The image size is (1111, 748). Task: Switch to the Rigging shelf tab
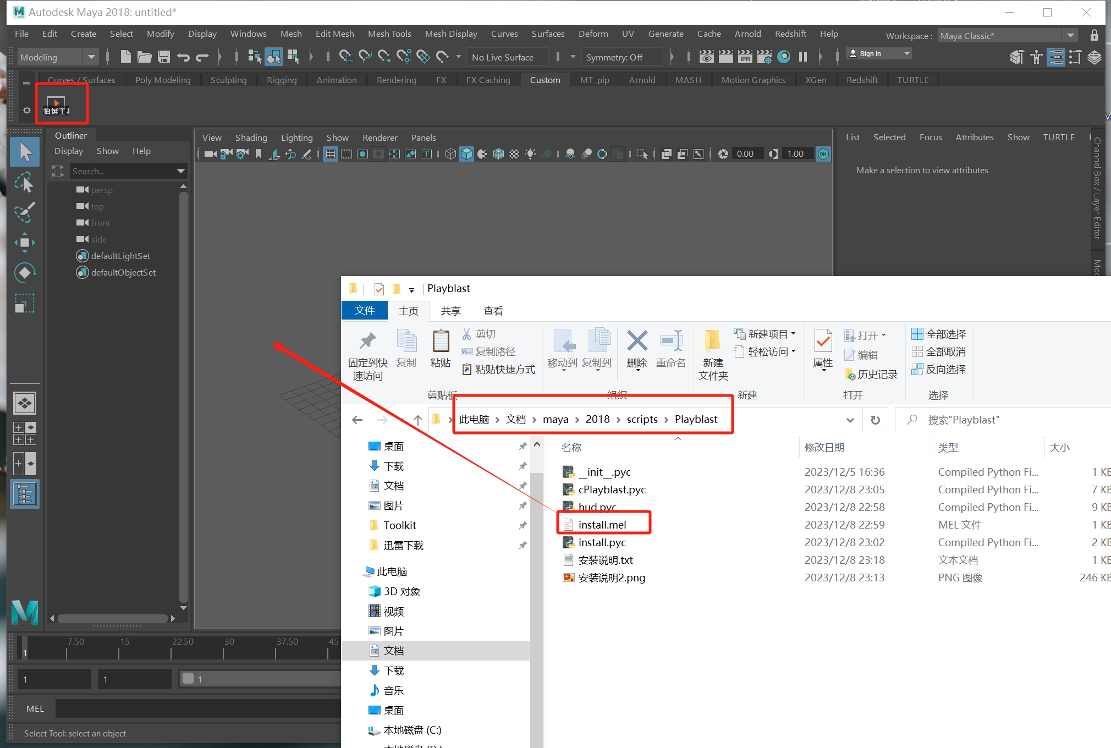click(x=282, y=80)
